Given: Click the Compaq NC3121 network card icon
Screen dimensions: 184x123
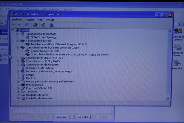Looking at the screenshot, I should click(28, 44).
